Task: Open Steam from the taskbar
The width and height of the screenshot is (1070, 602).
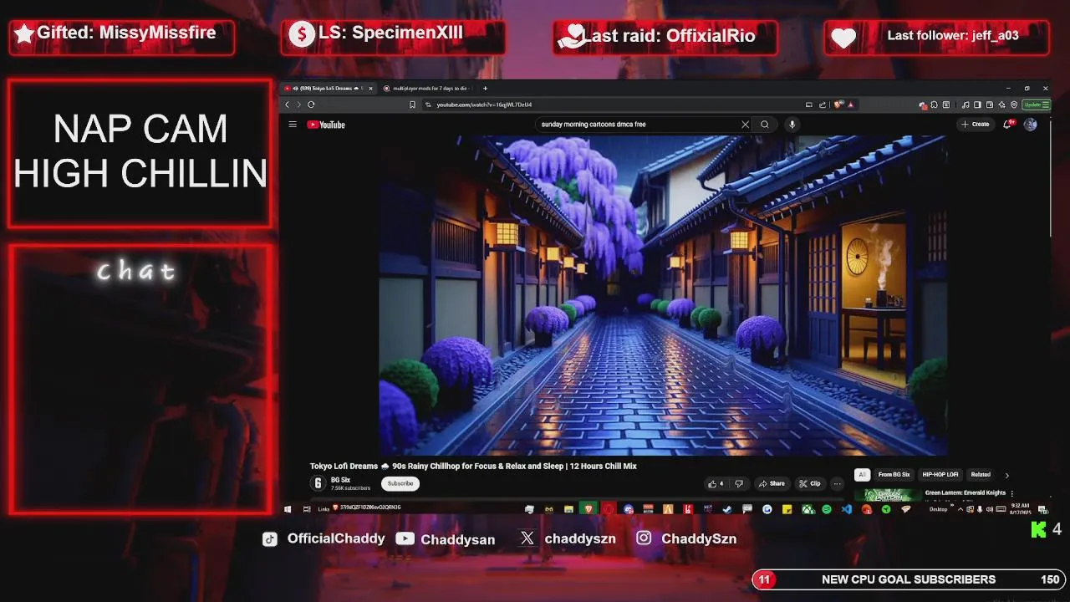Action: 727,508
